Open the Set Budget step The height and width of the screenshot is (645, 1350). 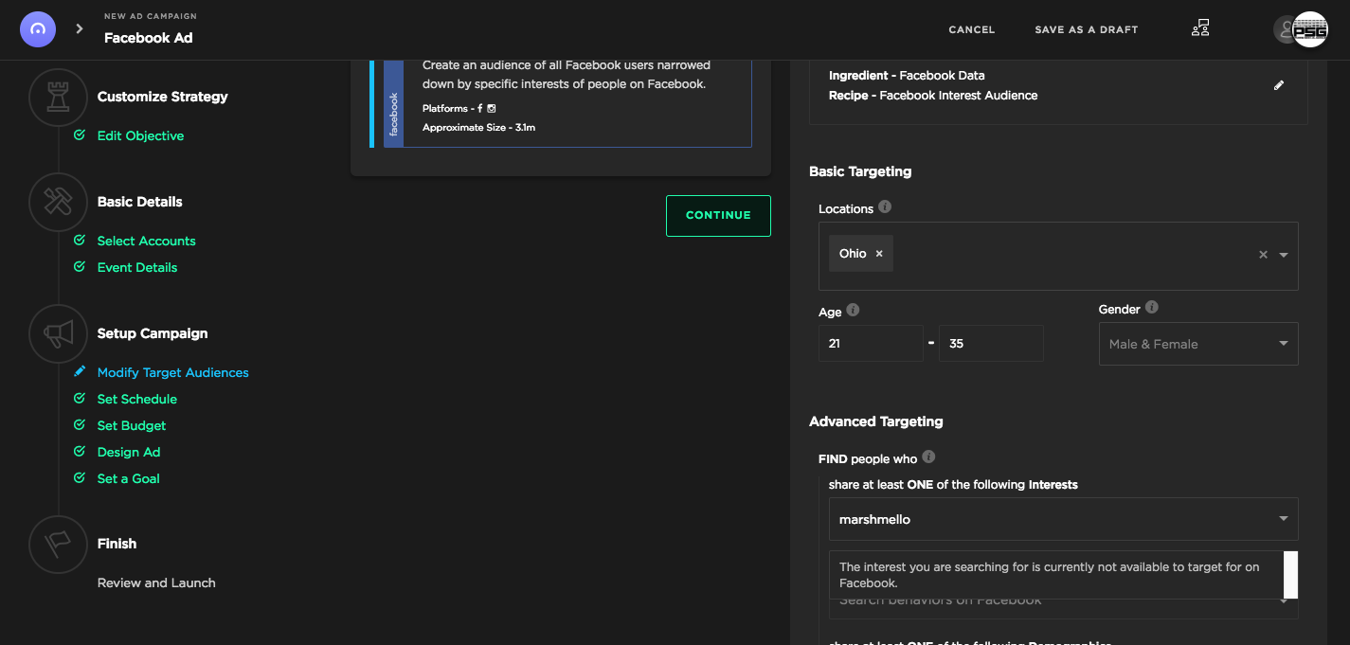point(132,425)
